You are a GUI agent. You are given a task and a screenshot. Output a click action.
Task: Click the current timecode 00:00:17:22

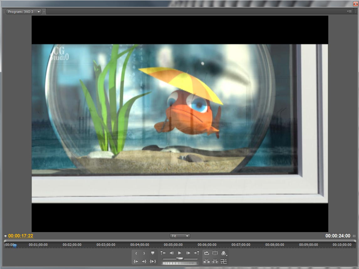(x=21, y=236)
